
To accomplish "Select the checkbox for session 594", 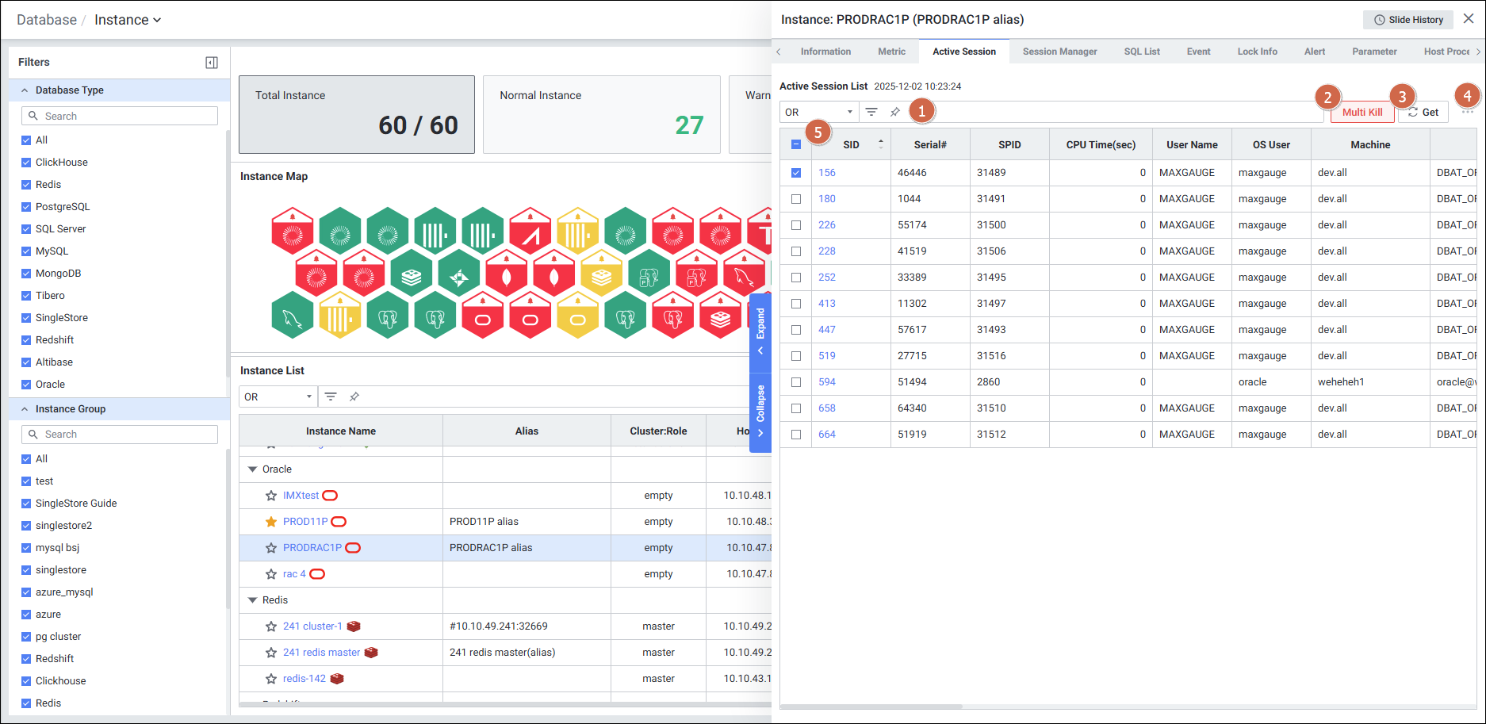I will point(796,382).
